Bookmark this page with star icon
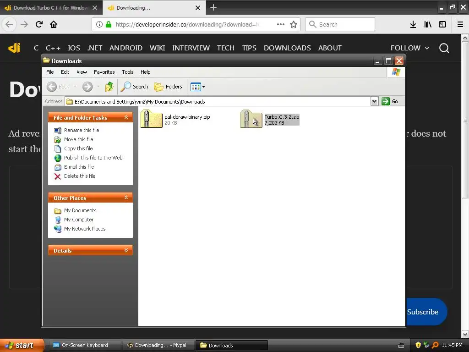Viewport: 469px width, 352px height. (x=294, y=24)
